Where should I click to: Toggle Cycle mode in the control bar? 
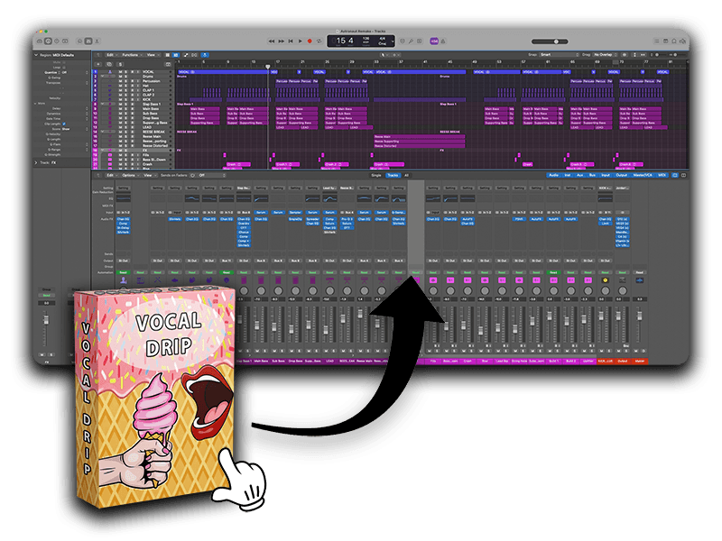coord(319,41)
